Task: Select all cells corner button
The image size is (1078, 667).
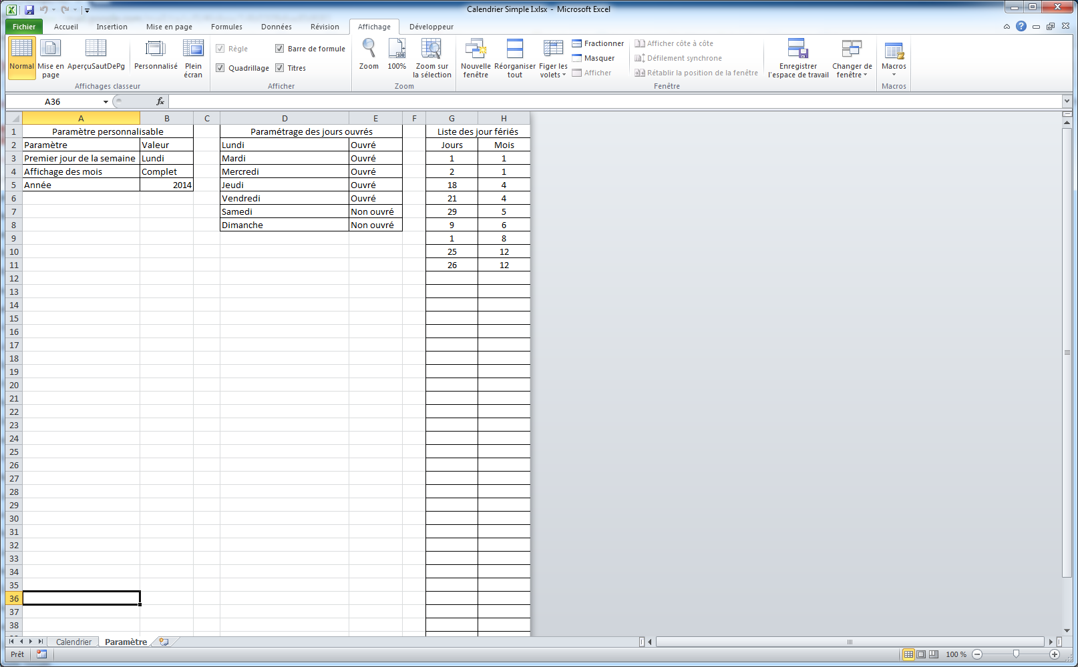Action: pyautogui.click(x=14, y=118)
